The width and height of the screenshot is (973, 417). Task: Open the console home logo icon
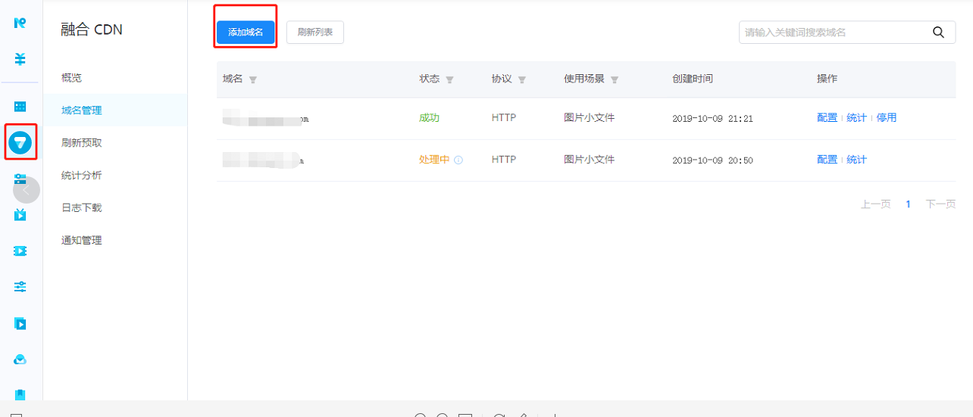[x=20, y=23]
